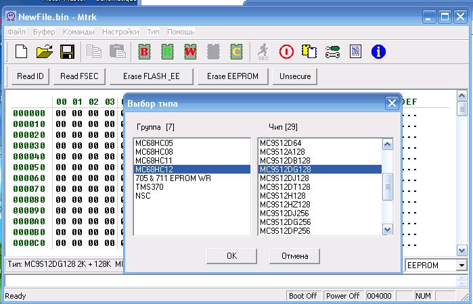Image resolution: width=473 pixels, height=304 pixels.
Task: Maximize the Mtrk window
Action: pos(445,17)
